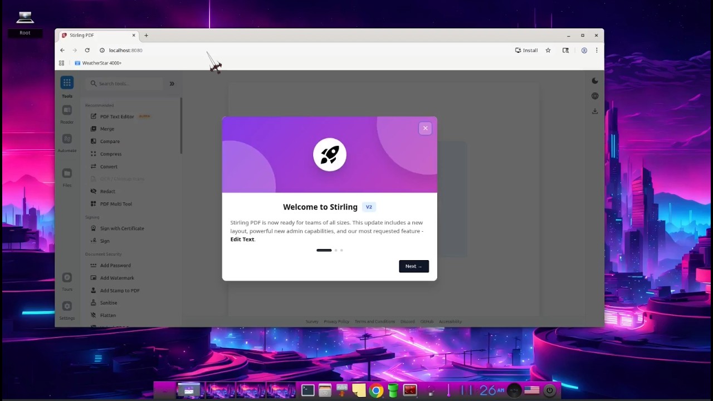Click the US flag keyboard layout indicator

pyautogui.click(x=532, y=390)
